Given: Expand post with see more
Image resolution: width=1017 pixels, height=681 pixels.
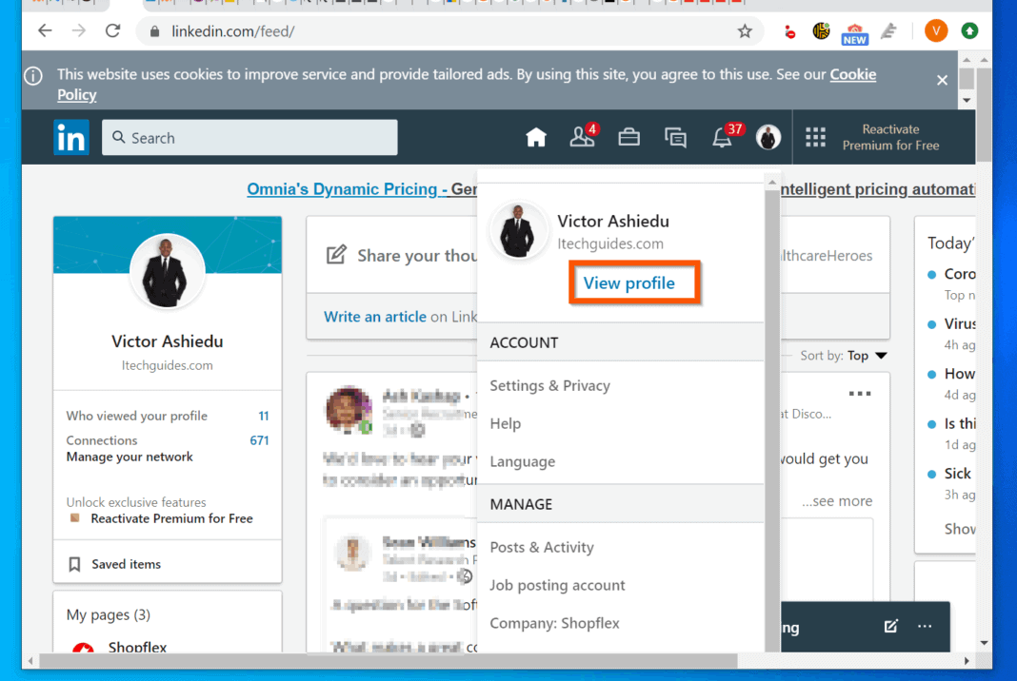Looking at the screenshot, I should (837, 501).
